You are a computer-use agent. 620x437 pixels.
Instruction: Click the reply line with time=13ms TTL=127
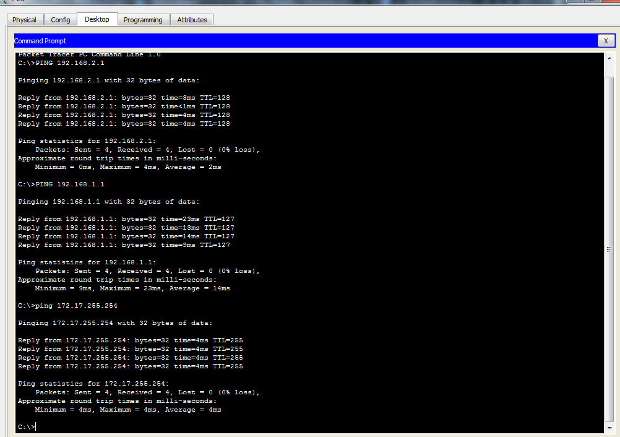(126, 228)
